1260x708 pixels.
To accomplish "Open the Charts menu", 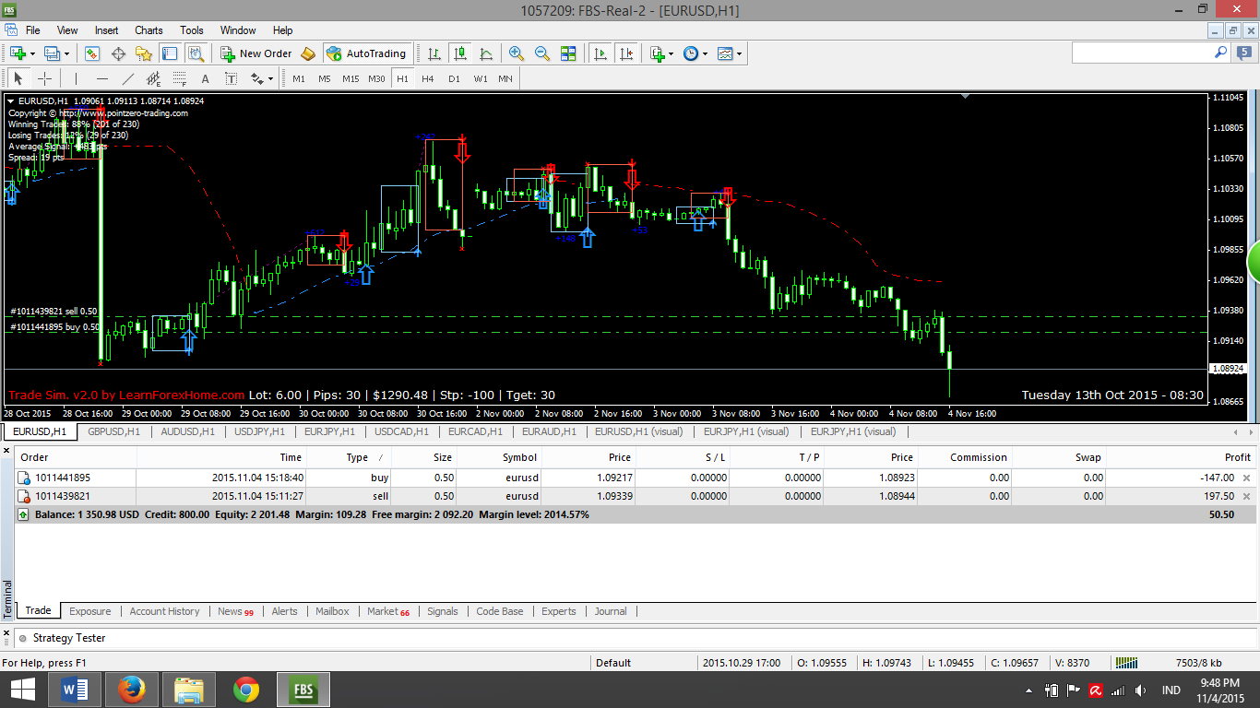I will 149,30.
